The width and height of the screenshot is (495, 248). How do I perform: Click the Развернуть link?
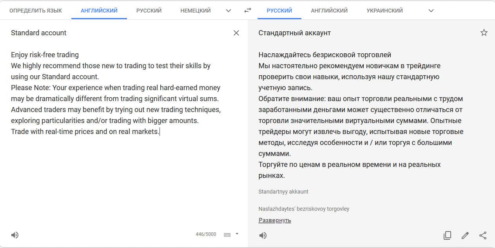[275, 220]
